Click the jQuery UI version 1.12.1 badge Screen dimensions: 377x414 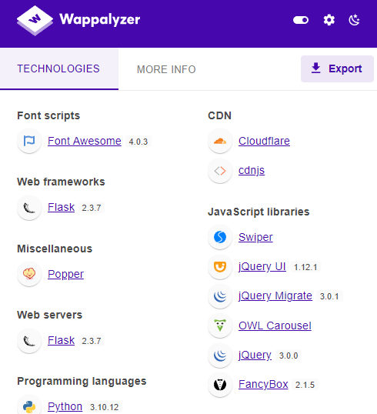pos(305,267)
